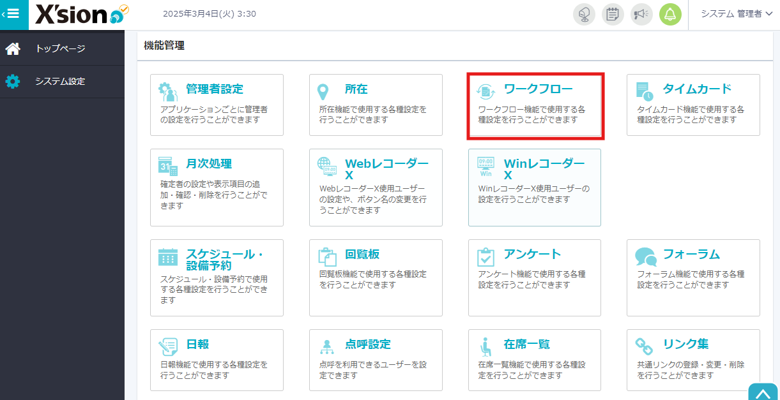Open the 管理者設定 heading link
This screenshot has width=780, height=400.
215,89
